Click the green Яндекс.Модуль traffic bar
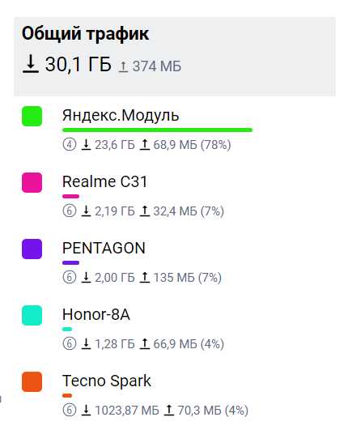Viewport: 352px width, 430px height. 157,130
